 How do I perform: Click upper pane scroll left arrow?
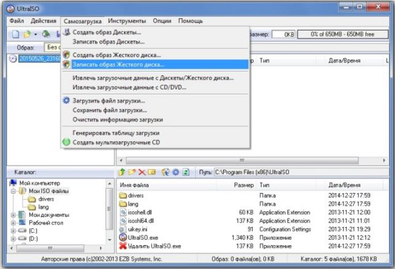(121, 161)
